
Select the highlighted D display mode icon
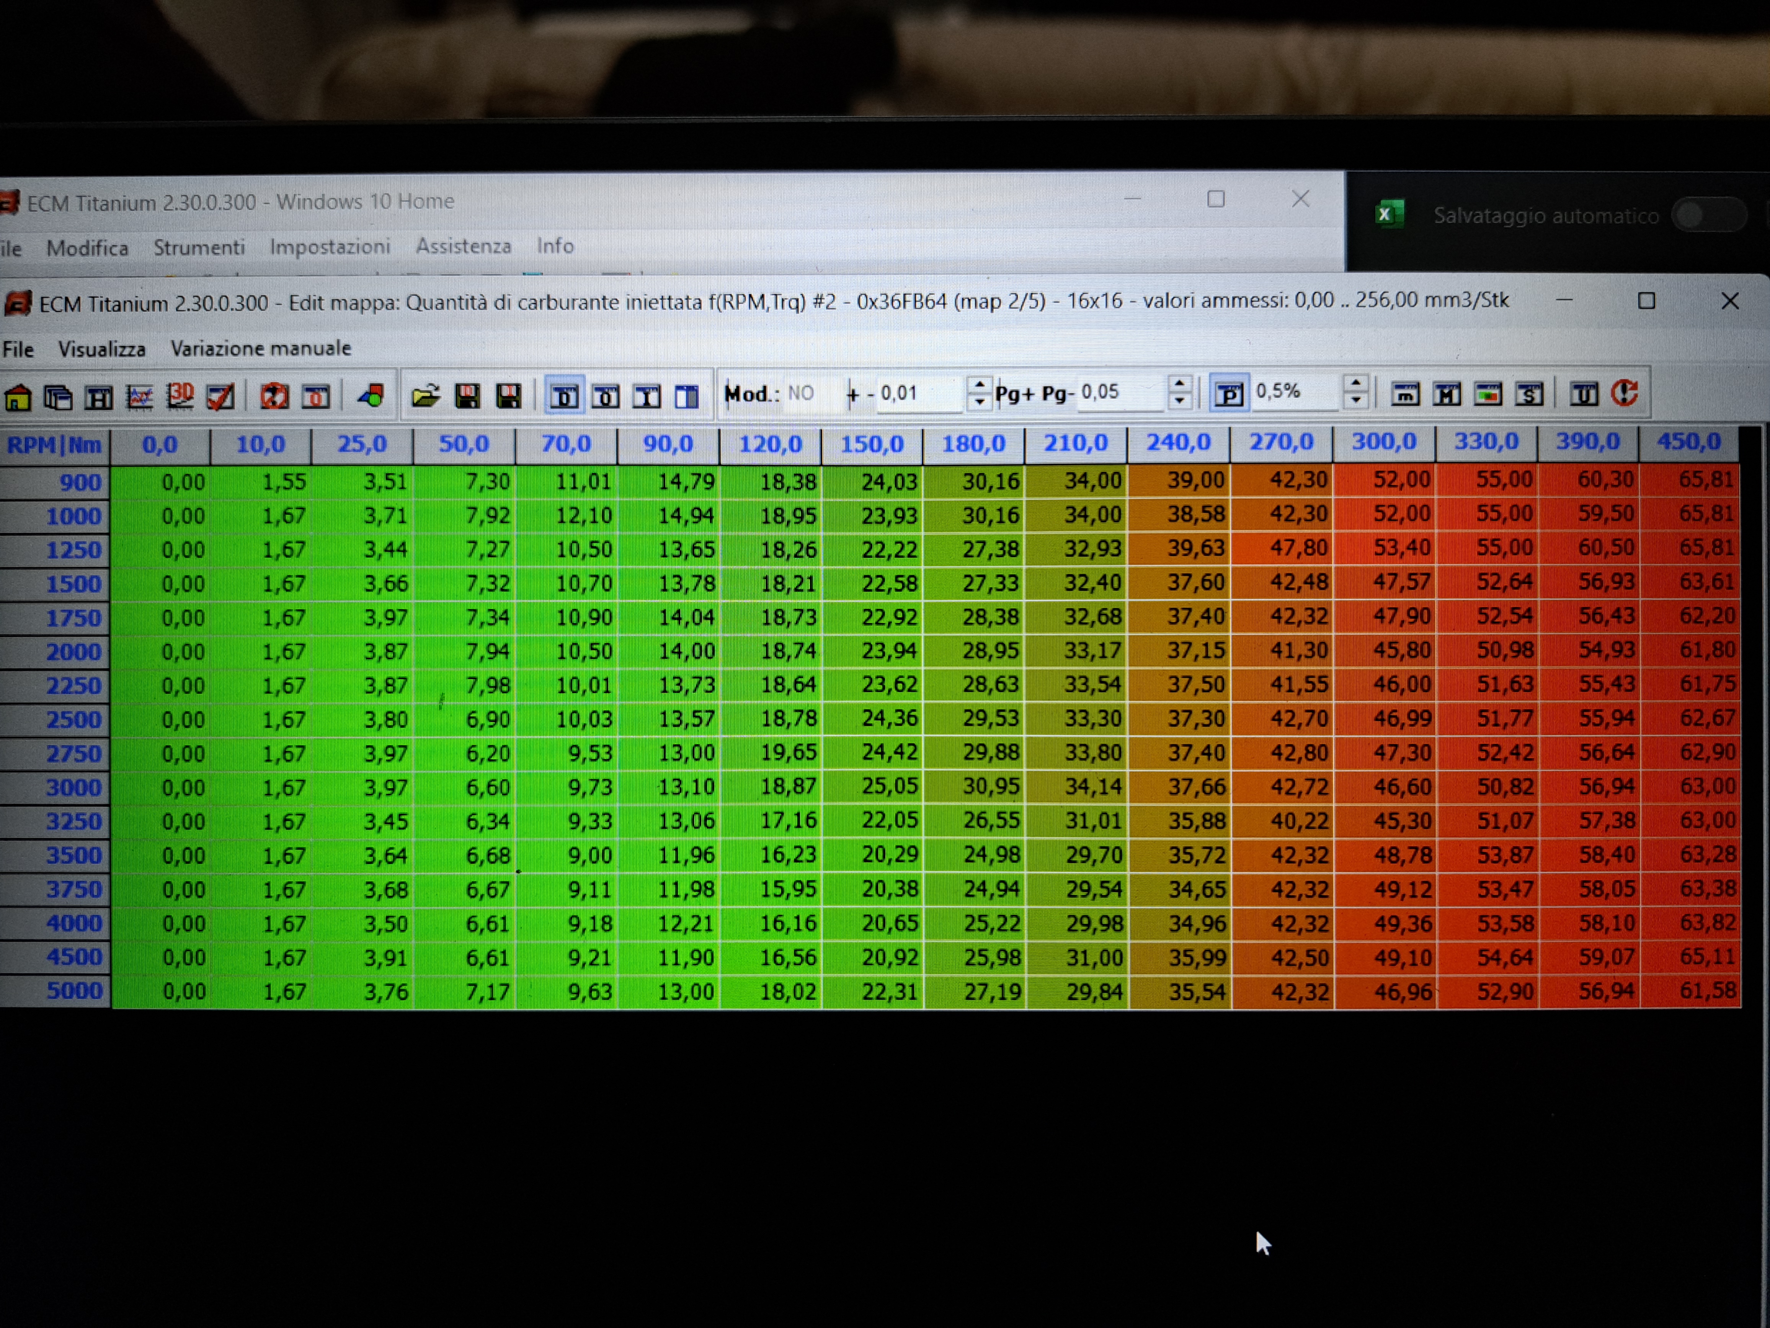(x=565, y=396)
